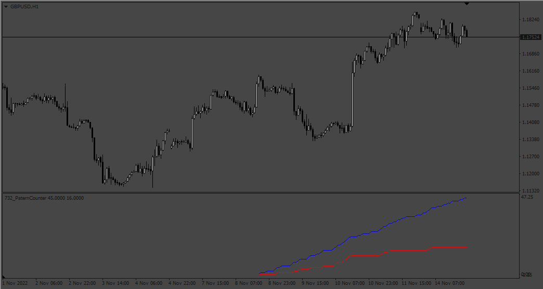Select the 732_PaternCounter indicator label
Viewport: 543px width, 289px height.
point(44,198)
